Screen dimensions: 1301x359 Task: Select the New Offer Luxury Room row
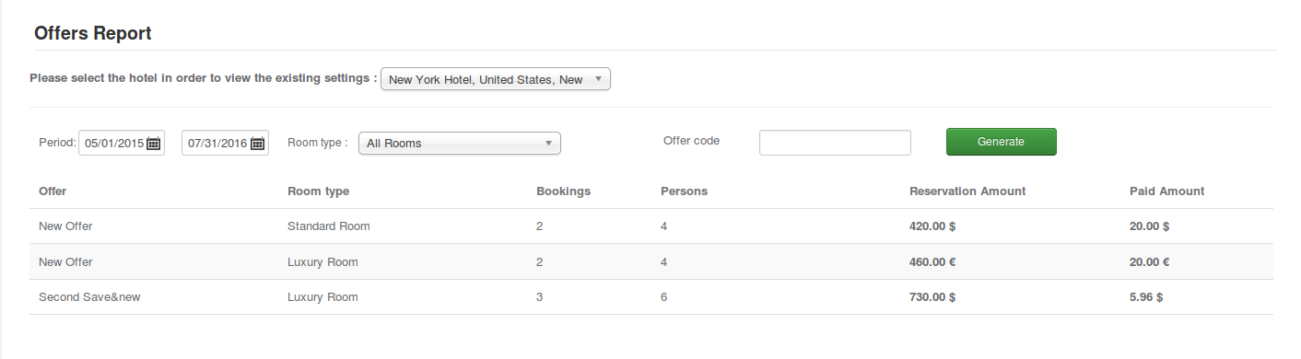(651, 262)
